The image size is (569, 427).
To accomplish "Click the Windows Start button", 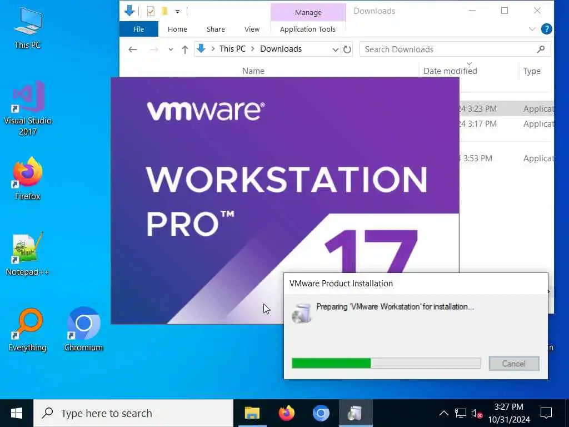I will (16, 413).
